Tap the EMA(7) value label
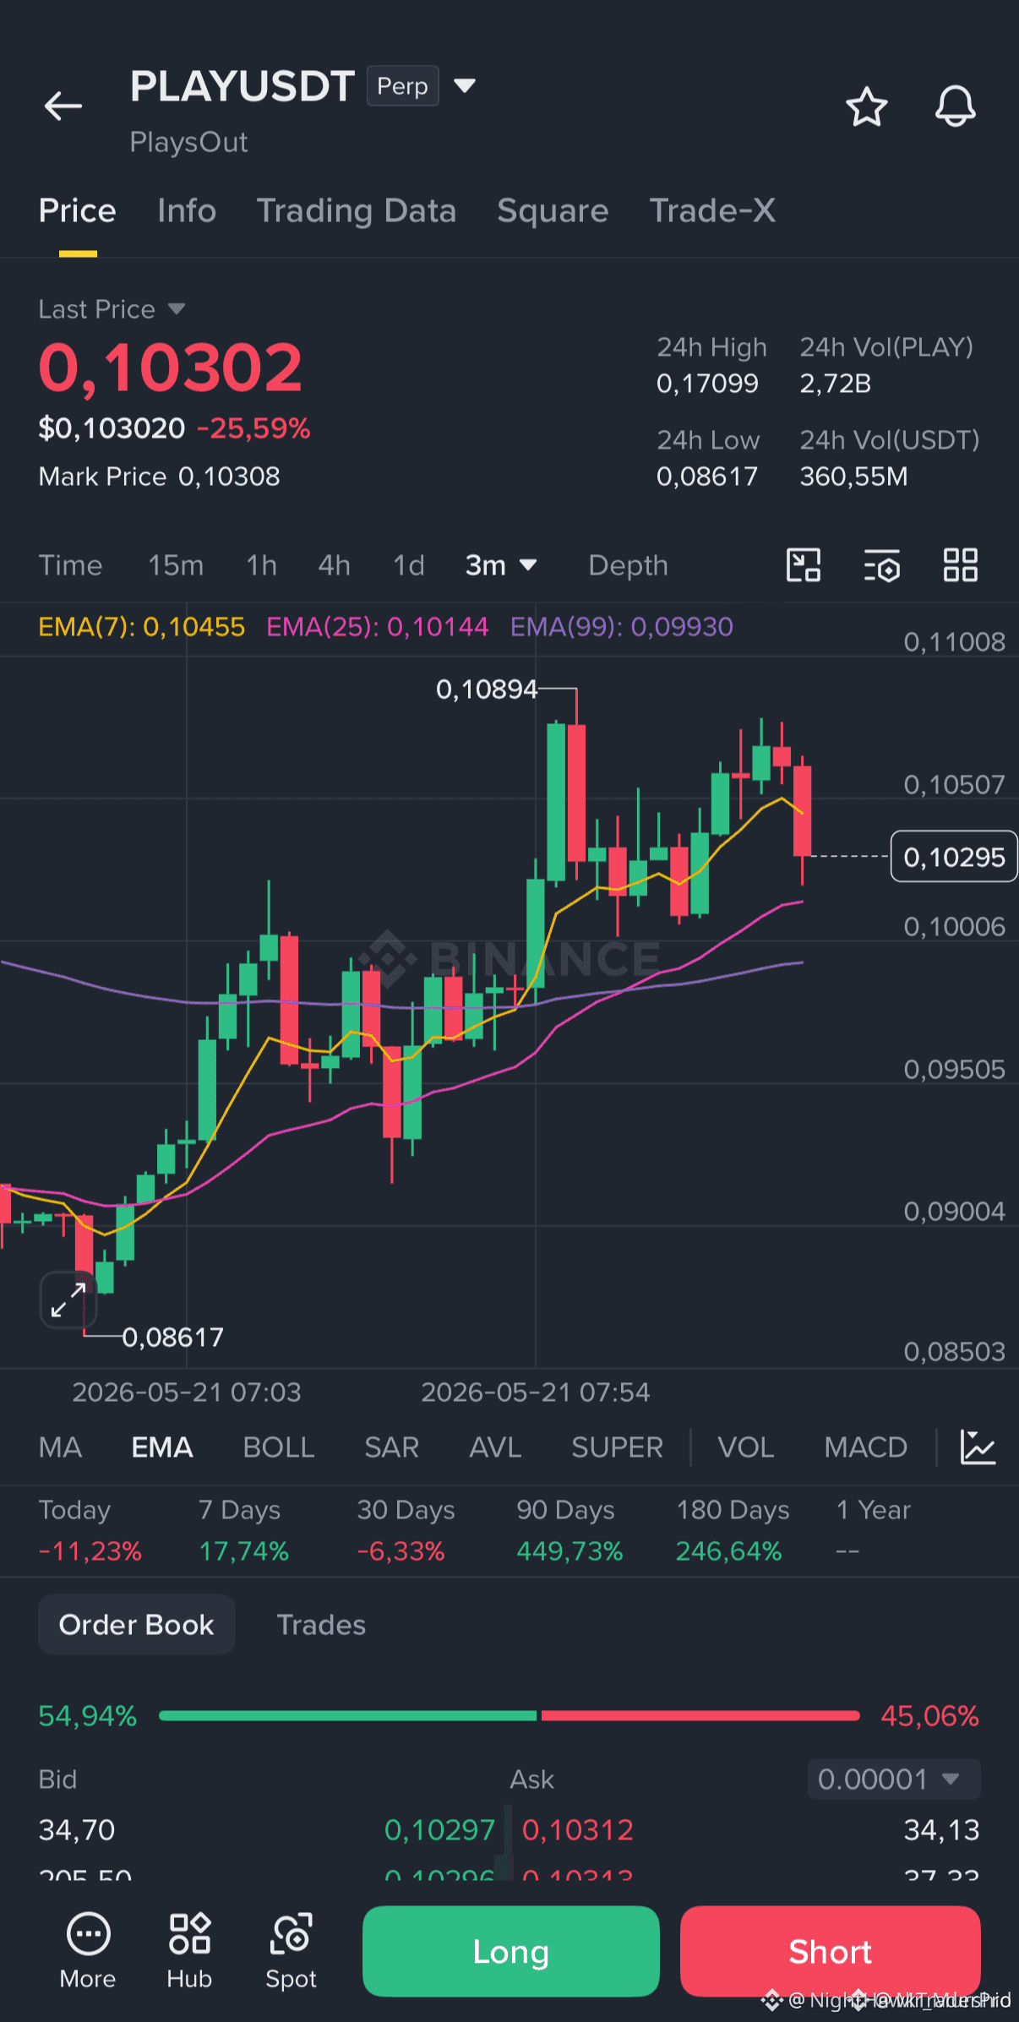Viewport: 1019px width, 2022px height. 142,627
